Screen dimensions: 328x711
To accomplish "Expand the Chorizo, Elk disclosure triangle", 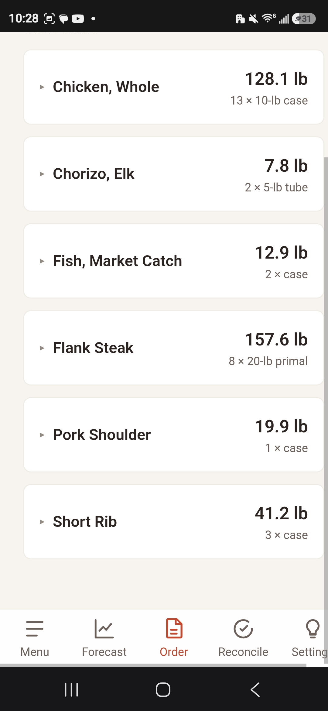I will [x=42, y=174].
